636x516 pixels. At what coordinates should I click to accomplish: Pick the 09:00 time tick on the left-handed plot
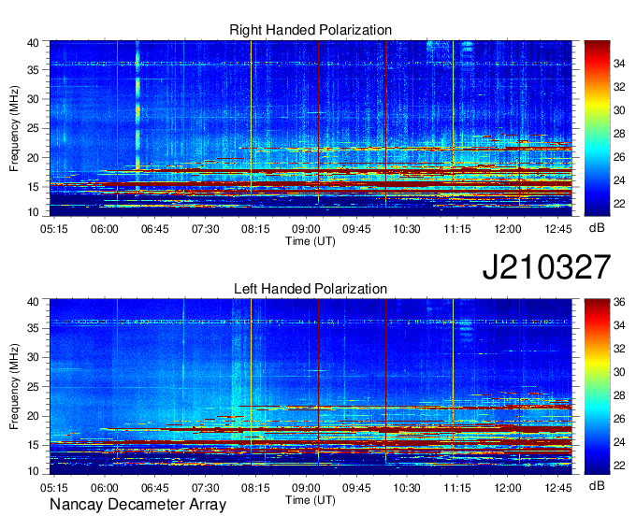(x=306, y=488)
